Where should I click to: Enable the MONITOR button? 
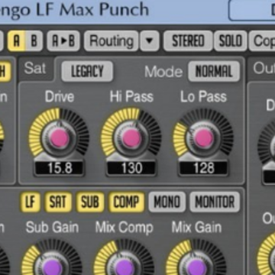[x=215, y=202]
